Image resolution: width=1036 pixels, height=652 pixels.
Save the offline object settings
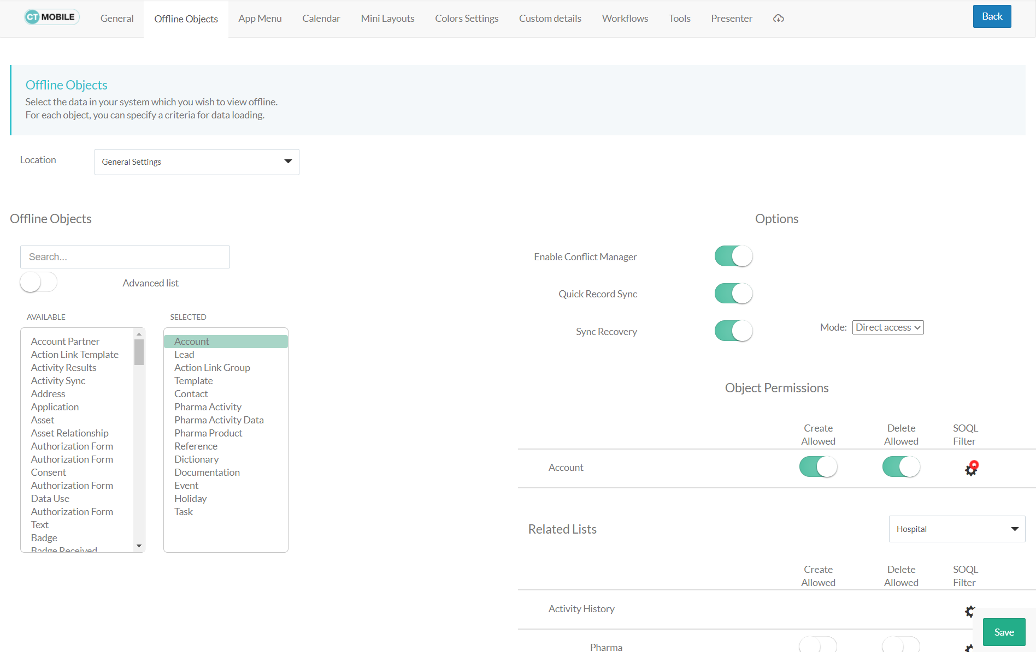pos(1004,632)
